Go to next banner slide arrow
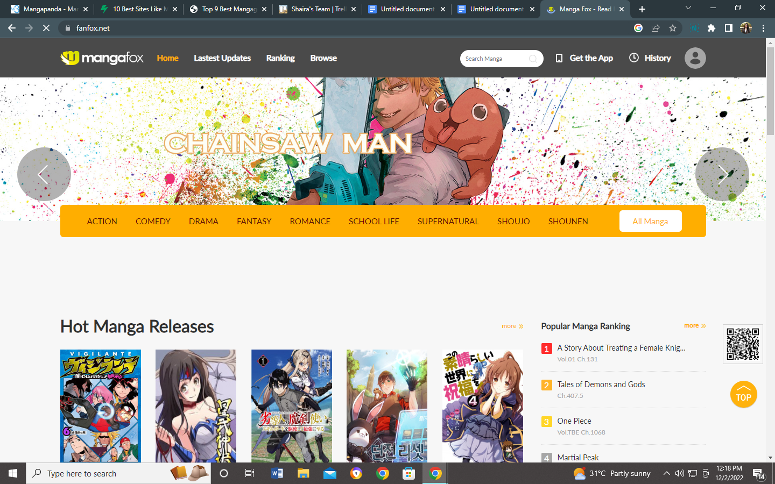 [722, 174]
